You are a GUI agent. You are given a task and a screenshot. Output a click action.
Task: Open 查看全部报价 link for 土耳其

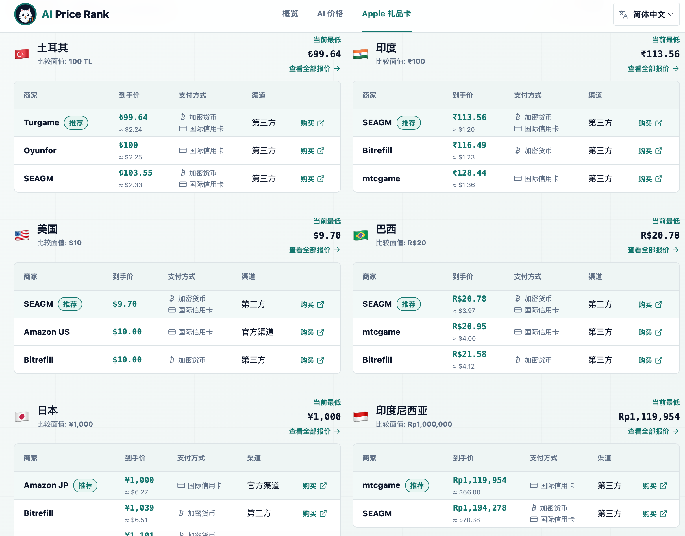pos(315,68)
